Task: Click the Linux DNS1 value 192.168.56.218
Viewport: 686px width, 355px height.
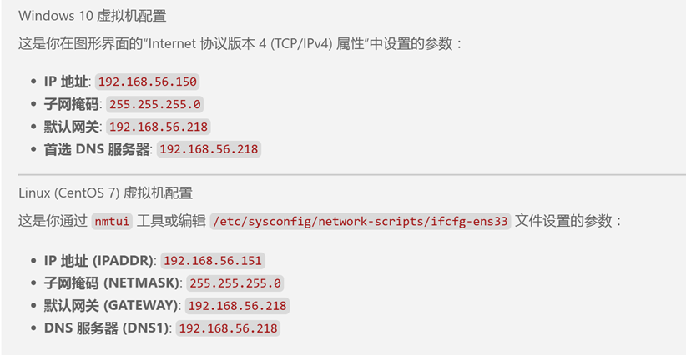Action: click(x=228, y=328)
